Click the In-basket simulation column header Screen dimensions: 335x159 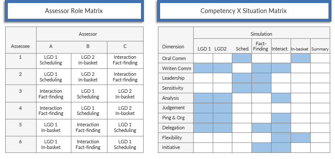click(300, 46)
